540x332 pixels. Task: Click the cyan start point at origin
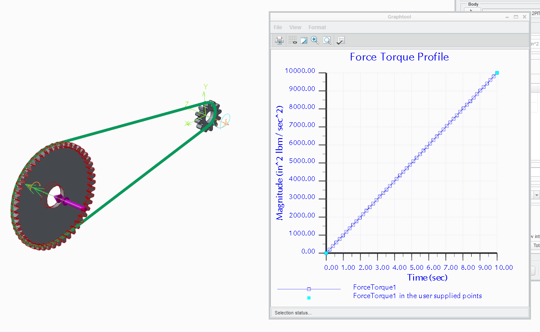coord(326,253)
